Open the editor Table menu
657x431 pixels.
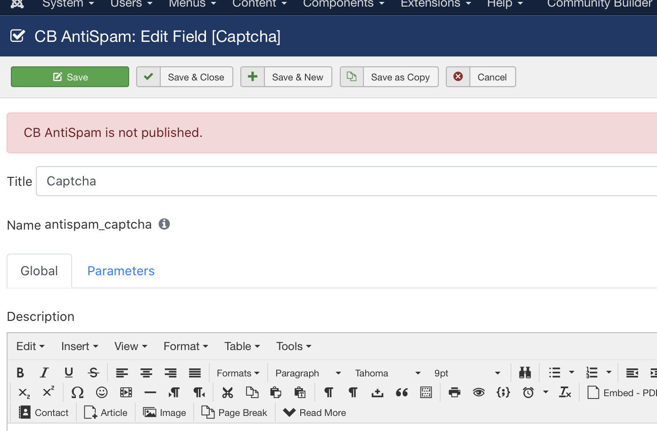coord(242,346)
